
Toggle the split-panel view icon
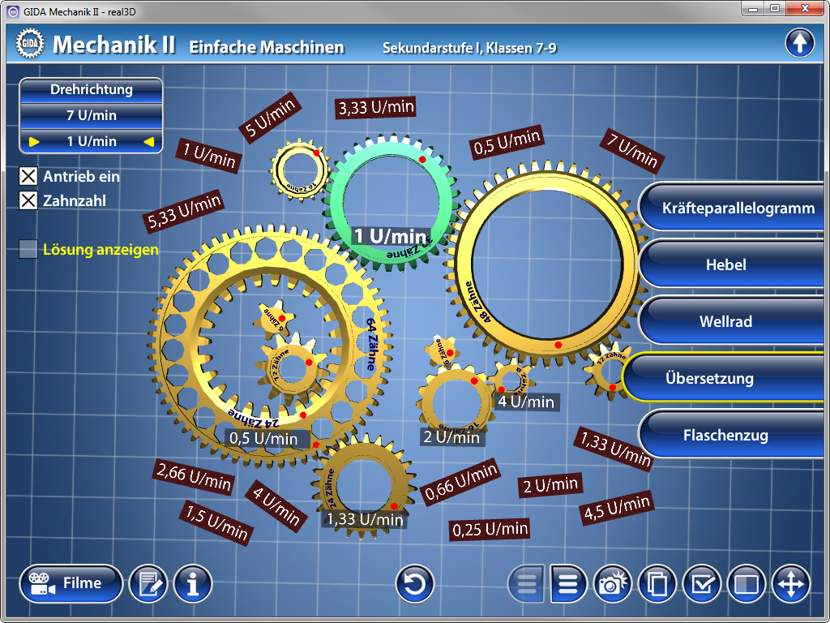[x=746, y=583]
